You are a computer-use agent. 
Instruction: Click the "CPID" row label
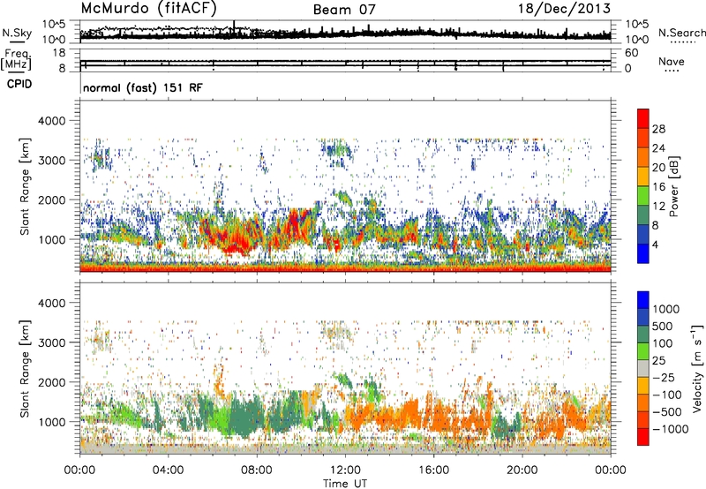pyautogui.click(x=19, y=84)
